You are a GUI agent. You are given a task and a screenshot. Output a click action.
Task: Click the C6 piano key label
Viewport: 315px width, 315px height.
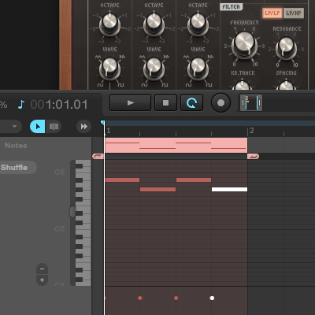pos(60,172)
